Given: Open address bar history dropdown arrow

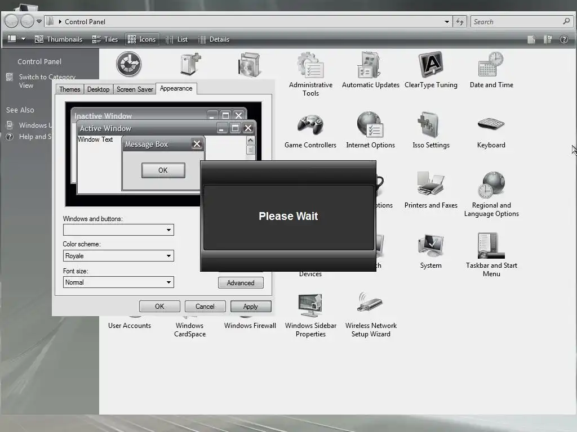Looking at the screenshot, I should pos(446,22).
